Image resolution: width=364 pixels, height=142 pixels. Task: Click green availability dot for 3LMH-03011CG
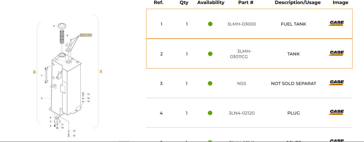pos(210,54)
